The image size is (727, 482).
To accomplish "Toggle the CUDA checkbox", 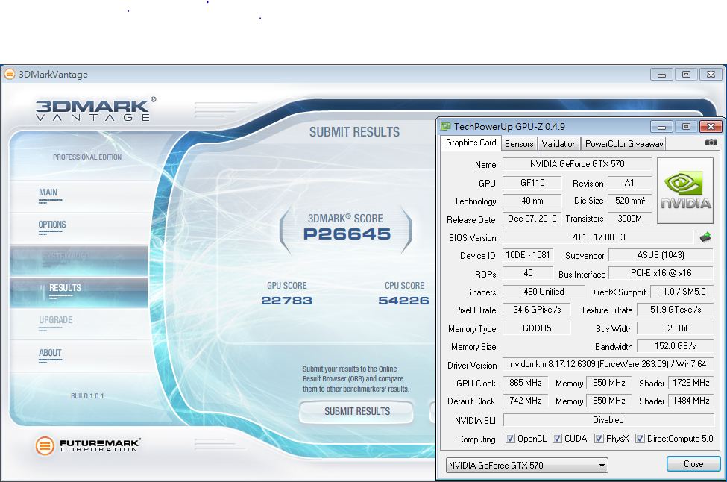I will [557, 439].
